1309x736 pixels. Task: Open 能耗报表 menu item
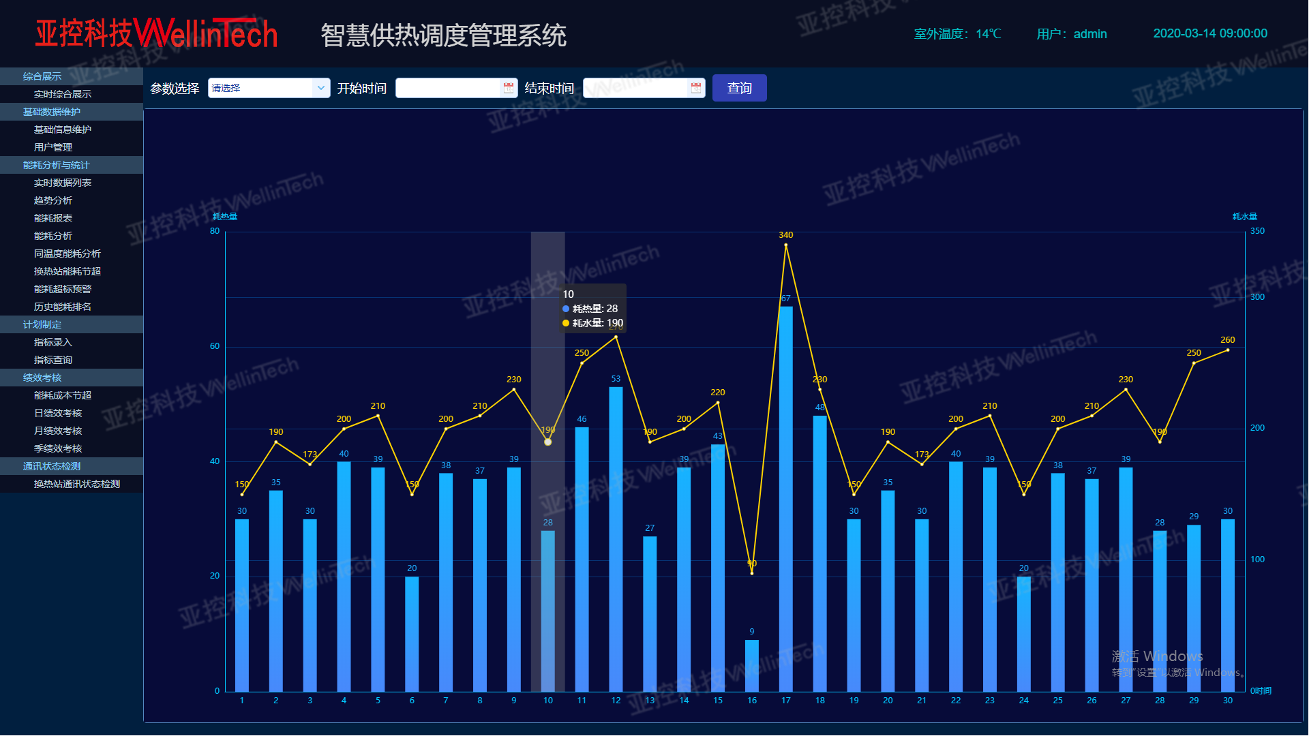click(x=72, y=218)
